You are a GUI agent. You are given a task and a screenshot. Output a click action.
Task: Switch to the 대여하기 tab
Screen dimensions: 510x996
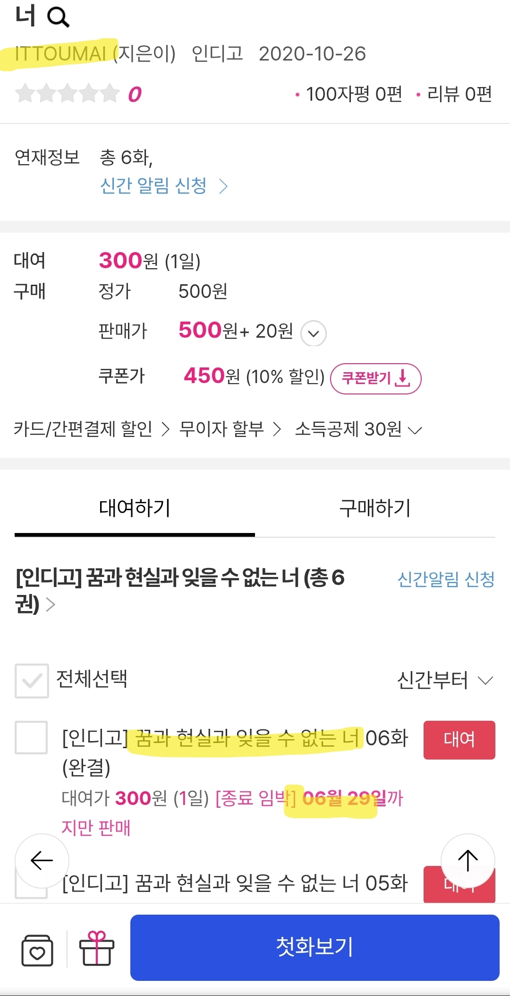(135, 508)
